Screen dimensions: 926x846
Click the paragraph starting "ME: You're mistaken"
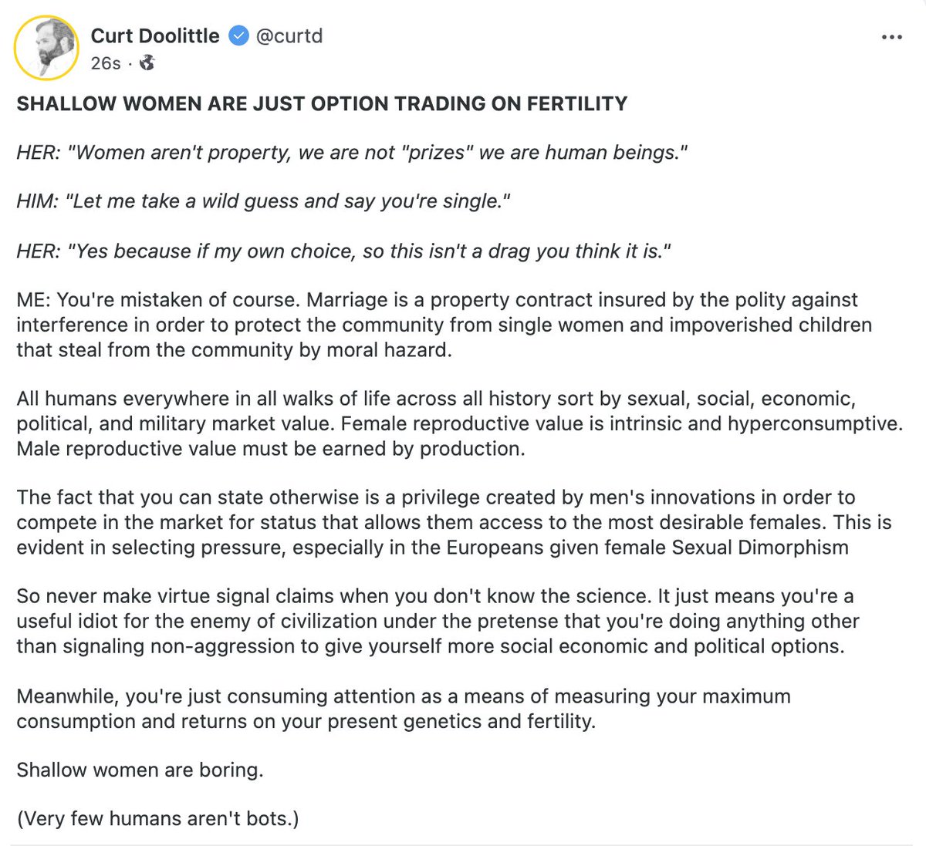coord(444,325)
